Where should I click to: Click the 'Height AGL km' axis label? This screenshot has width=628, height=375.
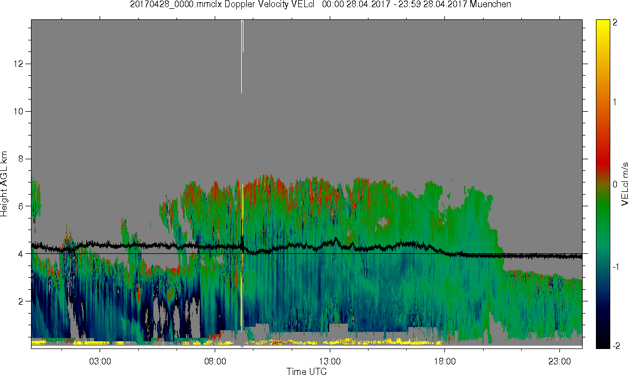4,184
